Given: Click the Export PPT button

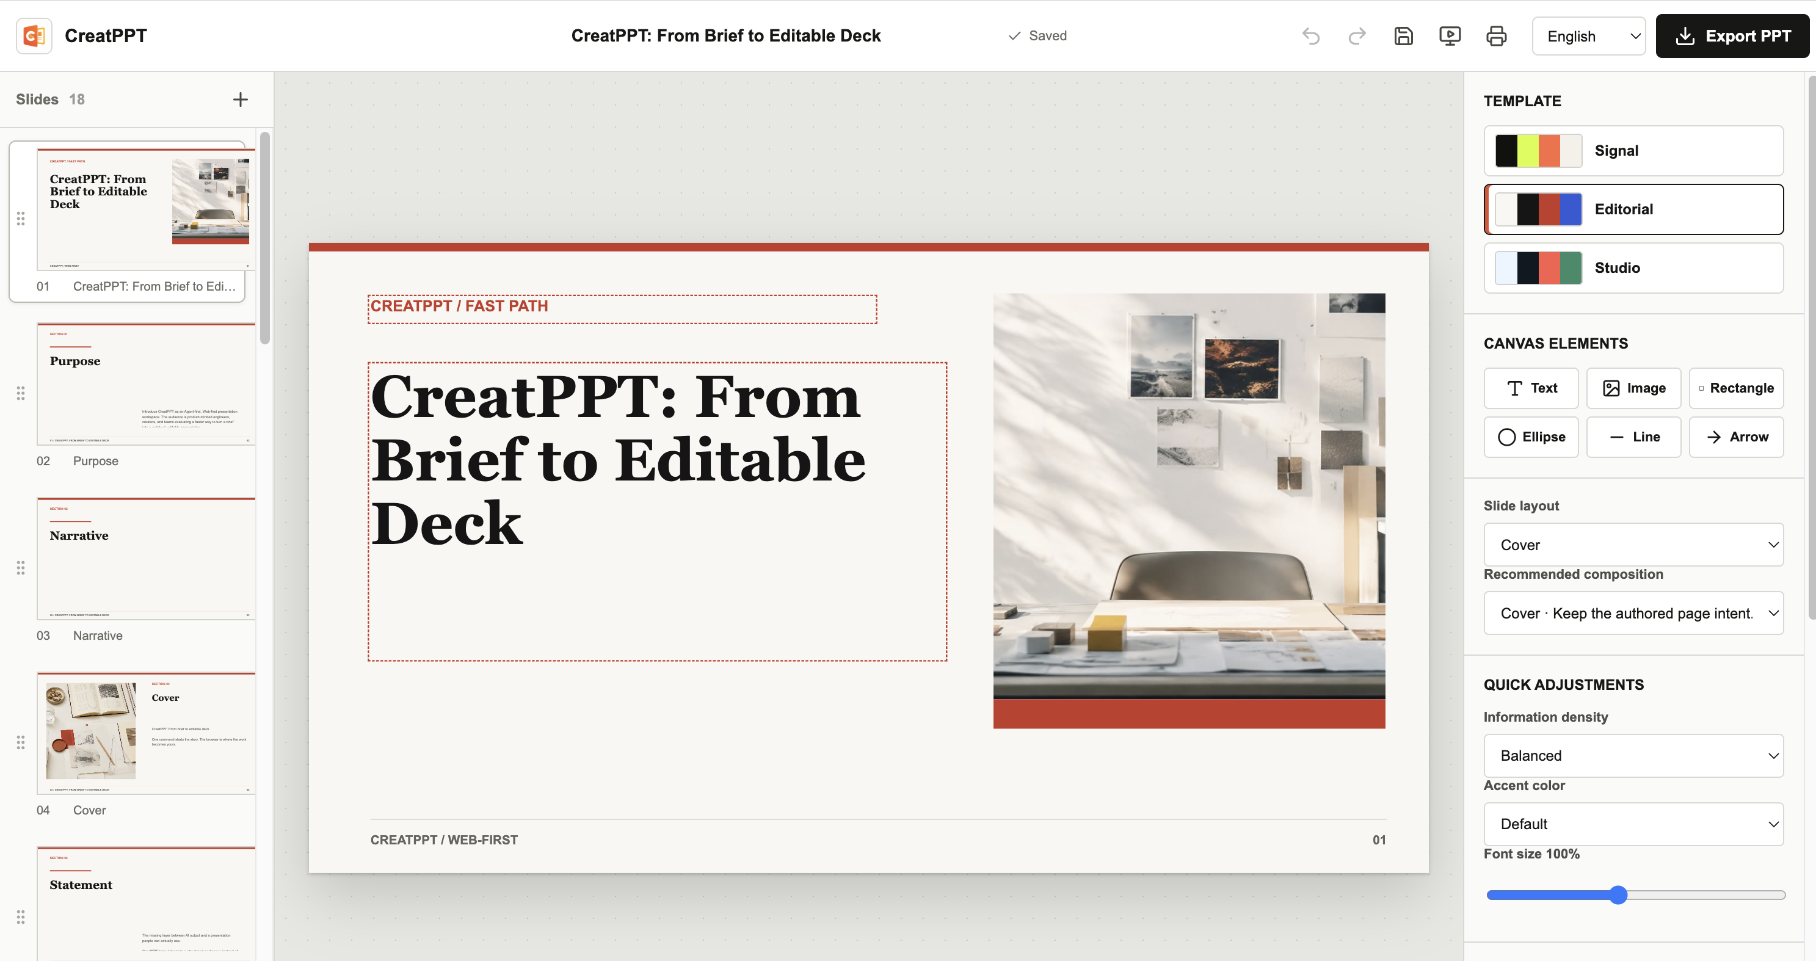Looking at the screenshot, I should click(1732, 36).
